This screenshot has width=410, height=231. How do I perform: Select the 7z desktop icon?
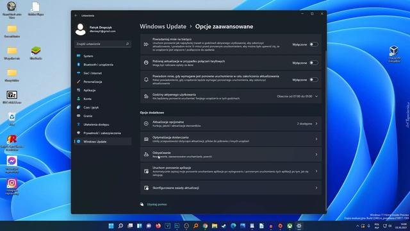pos(12,97)
